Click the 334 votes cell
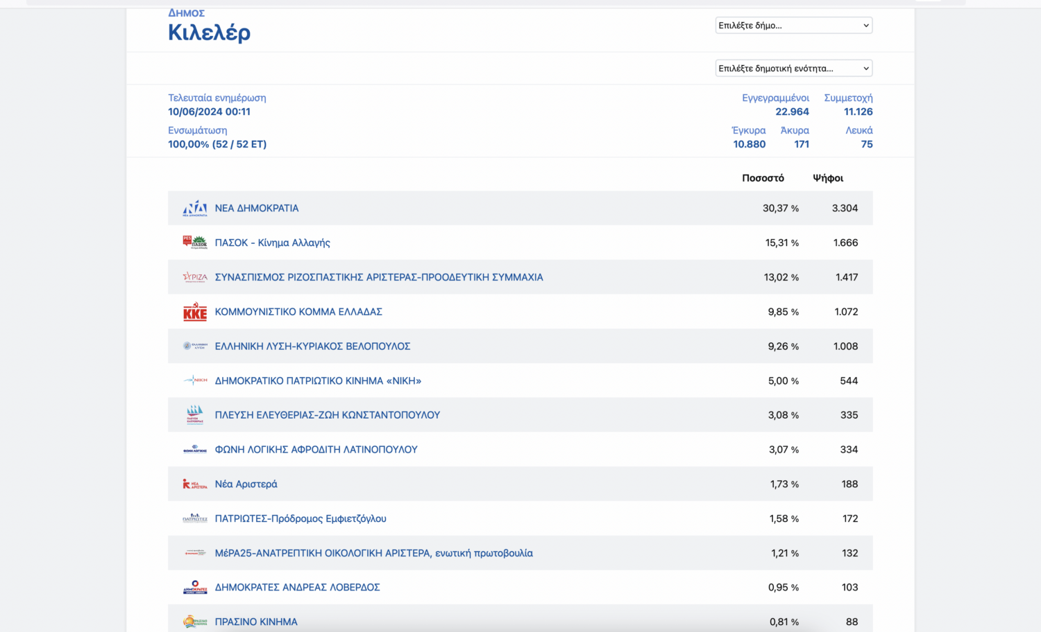Image resolution: width=1041 pixels, height=632 pixels. coord(849,449)
